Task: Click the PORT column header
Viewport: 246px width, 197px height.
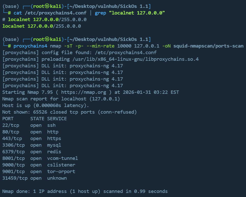Action: [x=8, y=118]
